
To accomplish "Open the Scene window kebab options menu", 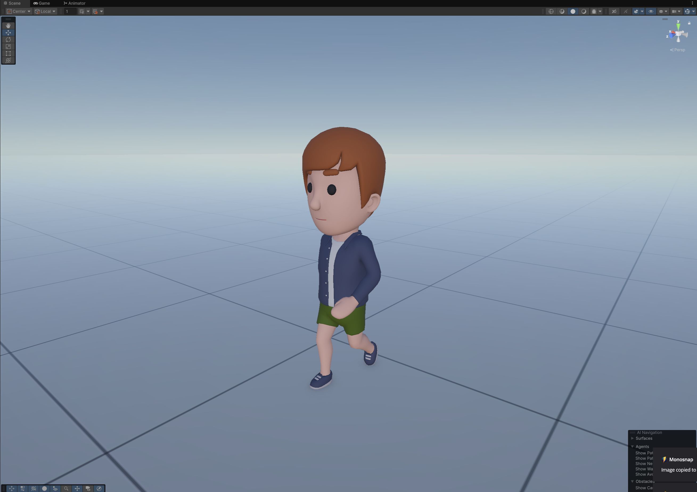I will pos(692,3).
